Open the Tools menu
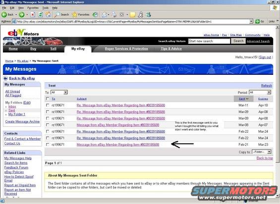Screen dimensions: 280x204 pos(46,8)
